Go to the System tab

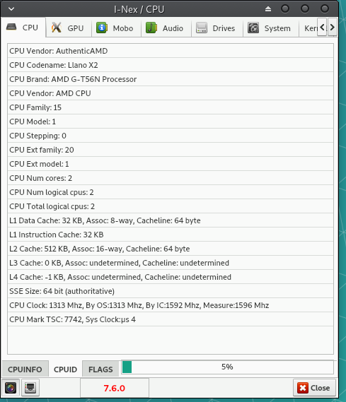click(271, 28)
